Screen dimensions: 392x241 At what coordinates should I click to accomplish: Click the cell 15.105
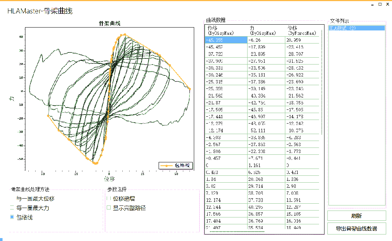tap(302, 214)
